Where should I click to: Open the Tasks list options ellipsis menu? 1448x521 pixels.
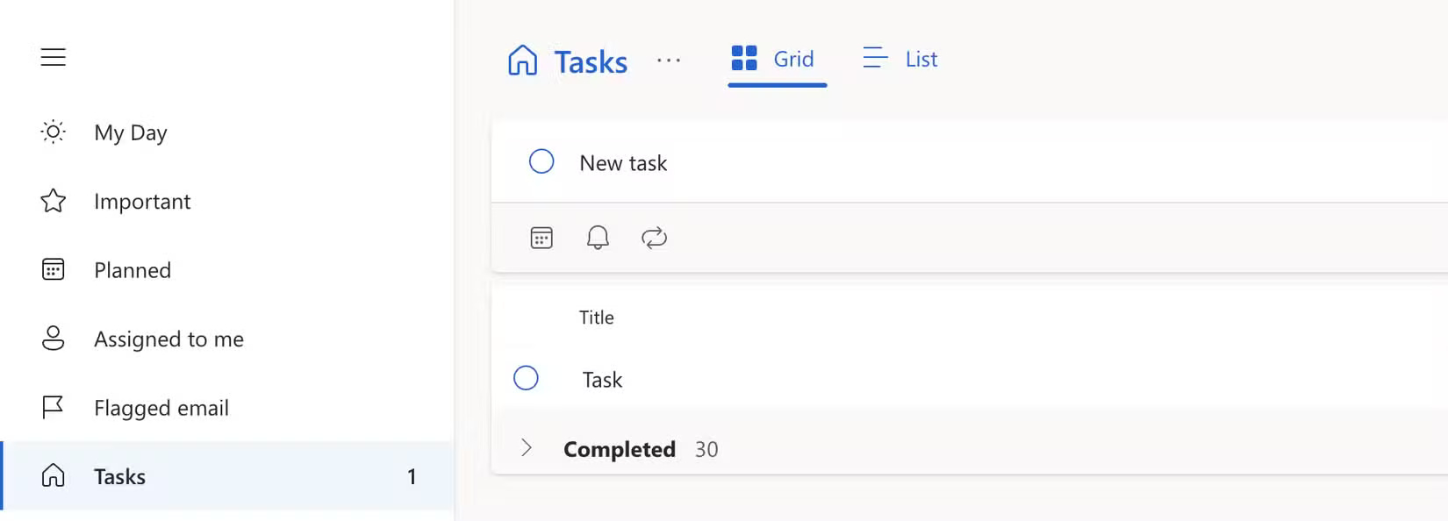(670, 61)
